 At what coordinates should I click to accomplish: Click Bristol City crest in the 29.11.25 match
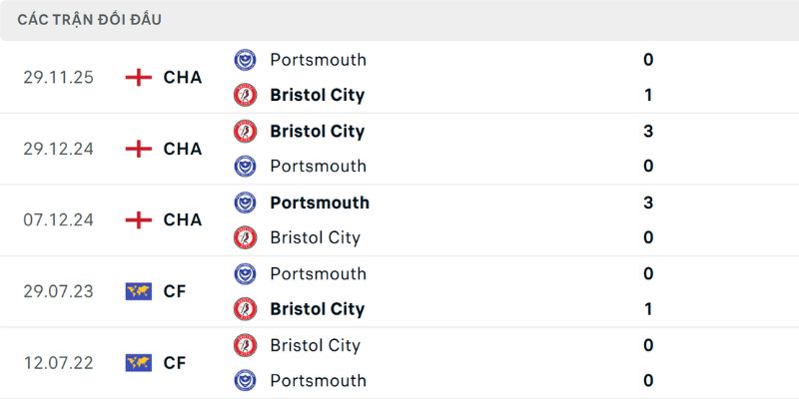(245, 96)
